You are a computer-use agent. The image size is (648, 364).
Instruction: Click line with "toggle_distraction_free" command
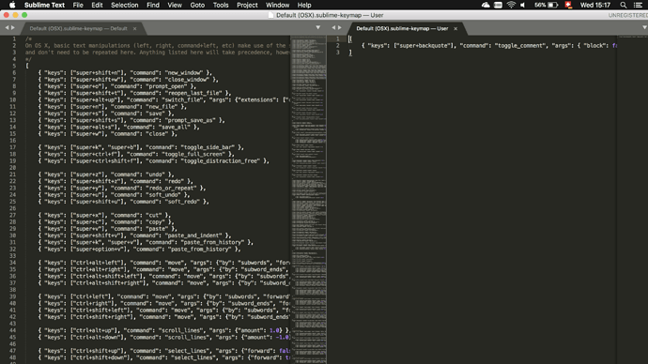pos(154,160)
